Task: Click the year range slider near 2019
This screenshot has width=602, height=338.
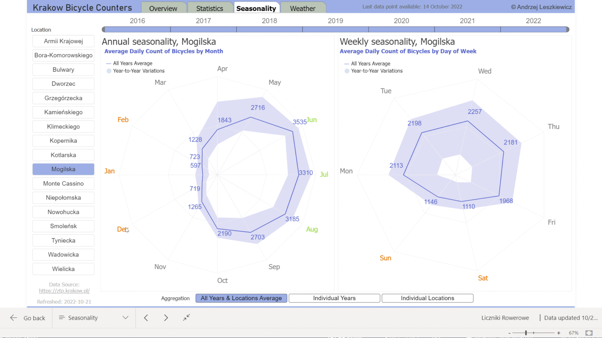Action: [335, 29]
